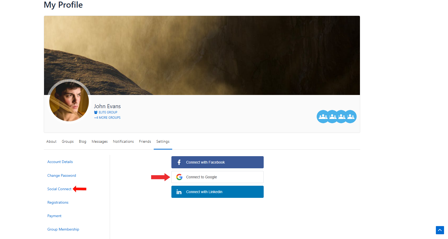
Task: Click the second group badge icon
Action: click(x=332, y=117)
